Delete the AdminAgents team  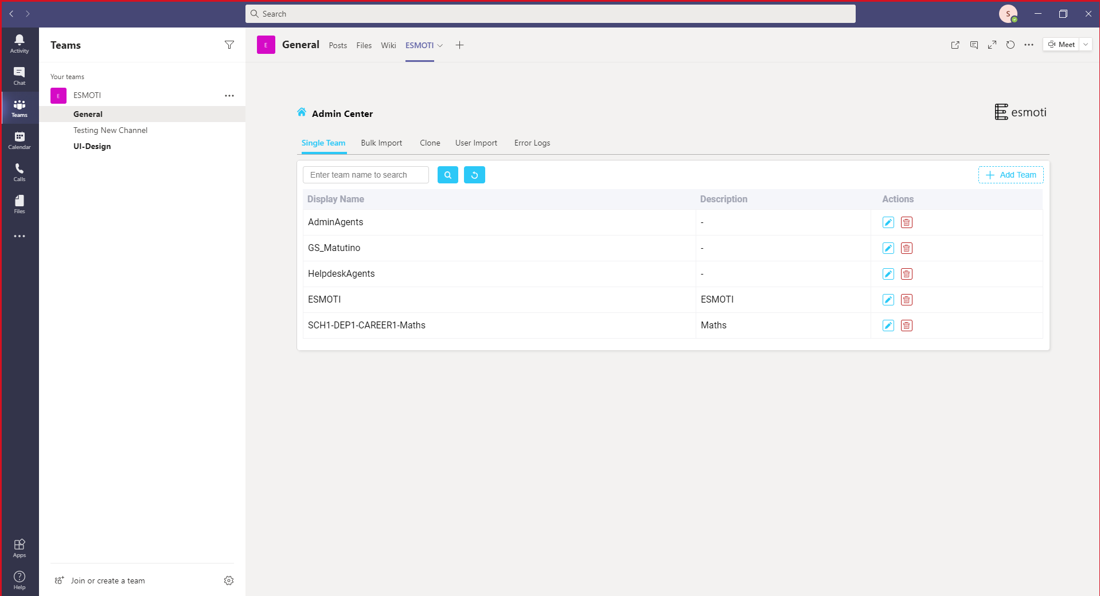[x=907, y=222]
